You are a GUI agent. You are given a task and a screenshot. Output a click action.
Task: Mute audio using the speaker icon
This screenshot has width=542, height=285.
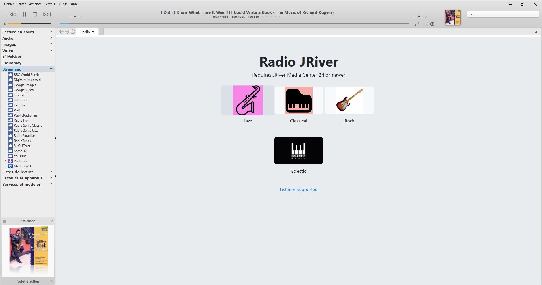click(5, 24)
